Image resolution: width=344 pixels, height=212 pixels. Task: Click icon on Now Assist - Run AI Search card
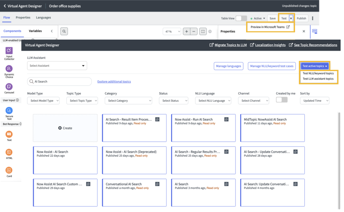[226, 119]
